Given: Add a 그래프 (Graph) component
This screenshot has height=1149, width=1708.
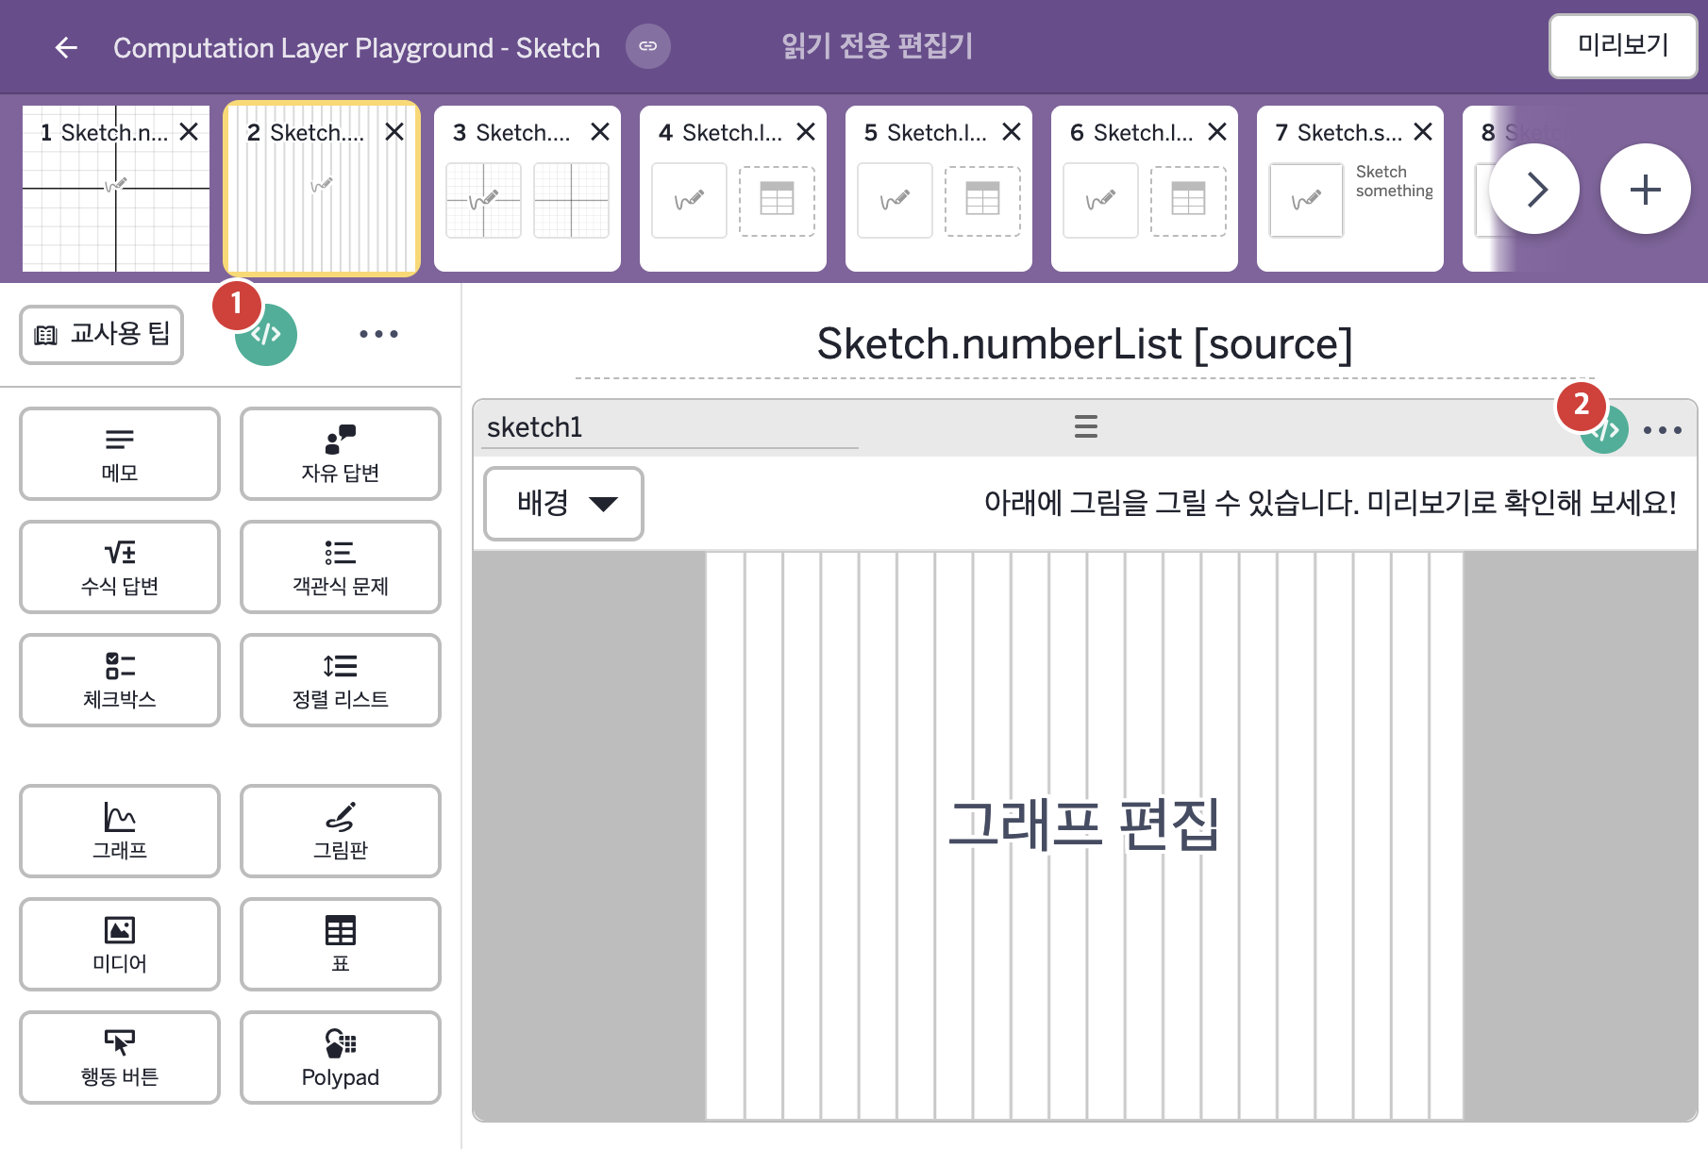Looking at the screenshot, I should pyautogui.click(x=120, y=831).
